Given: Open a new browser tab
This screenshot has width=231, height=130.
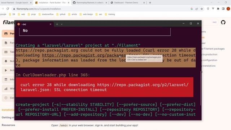Looking at the screenshot, I should pos(150,3).
